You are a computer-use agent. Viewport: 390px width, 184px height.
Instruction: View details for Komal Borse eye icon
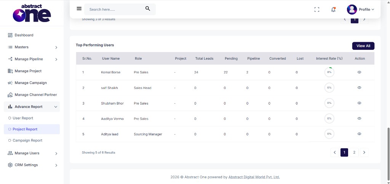359,72
